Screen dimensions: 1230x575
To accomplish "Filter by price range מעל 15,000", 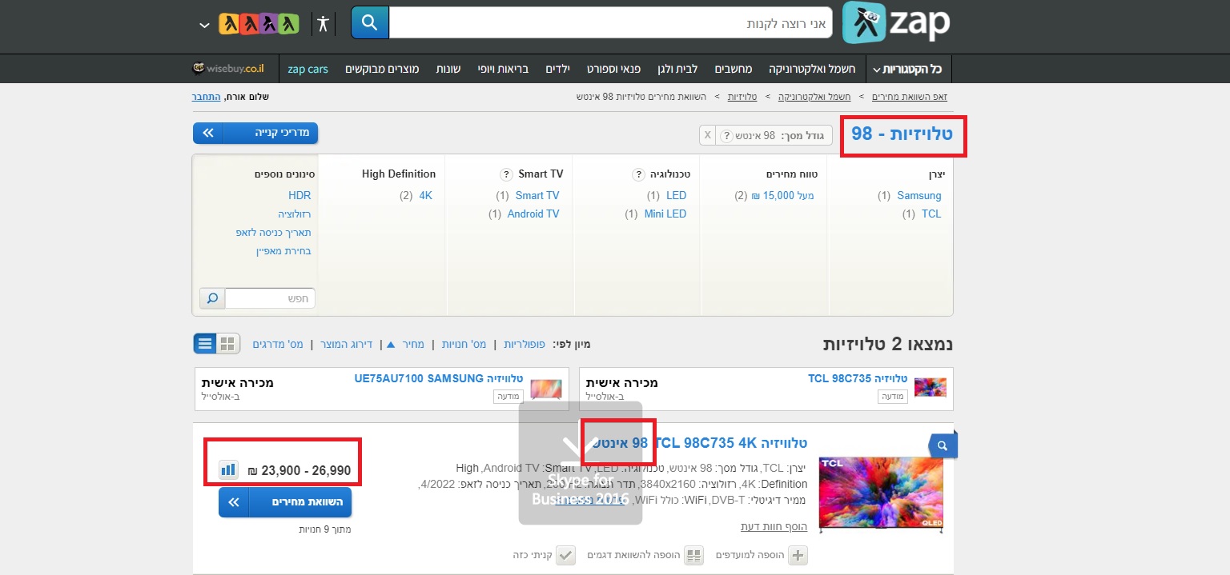I will click(x=782, y=195).
